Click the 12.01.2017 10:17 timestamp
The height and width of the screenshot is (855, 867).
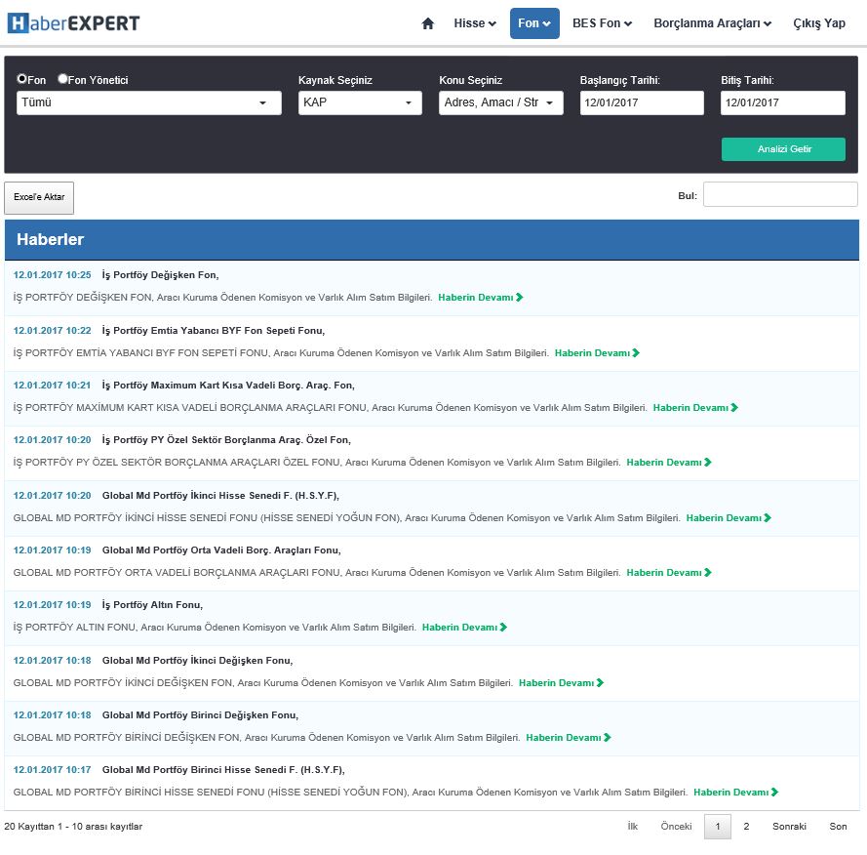tap(52, 770)
